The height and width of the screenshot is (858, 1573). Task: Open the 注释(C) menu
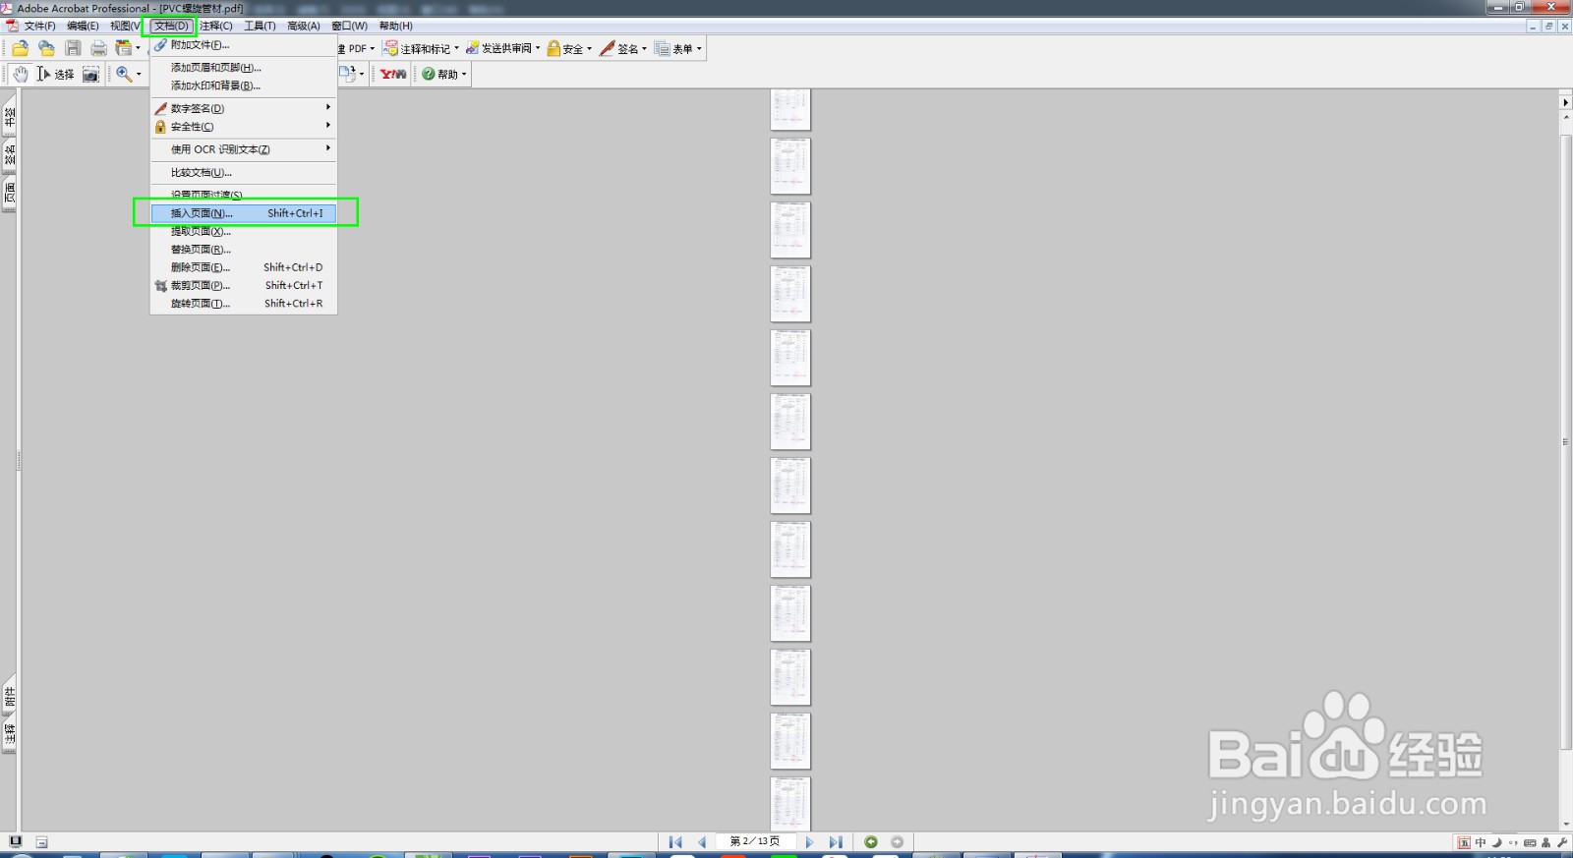pos(216,26)
